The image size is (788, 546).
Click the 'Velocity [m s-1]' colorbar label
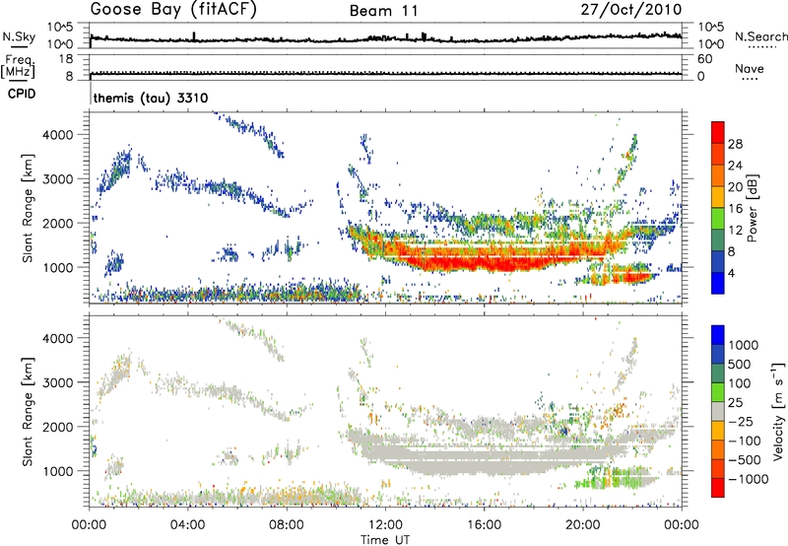(x=778, y=411)
